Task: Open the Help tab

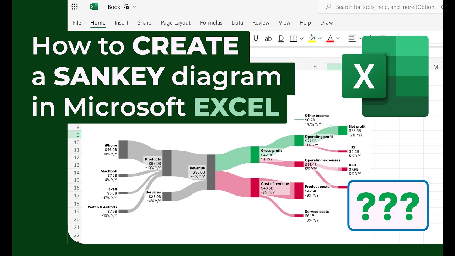Action: pos(305,22)
